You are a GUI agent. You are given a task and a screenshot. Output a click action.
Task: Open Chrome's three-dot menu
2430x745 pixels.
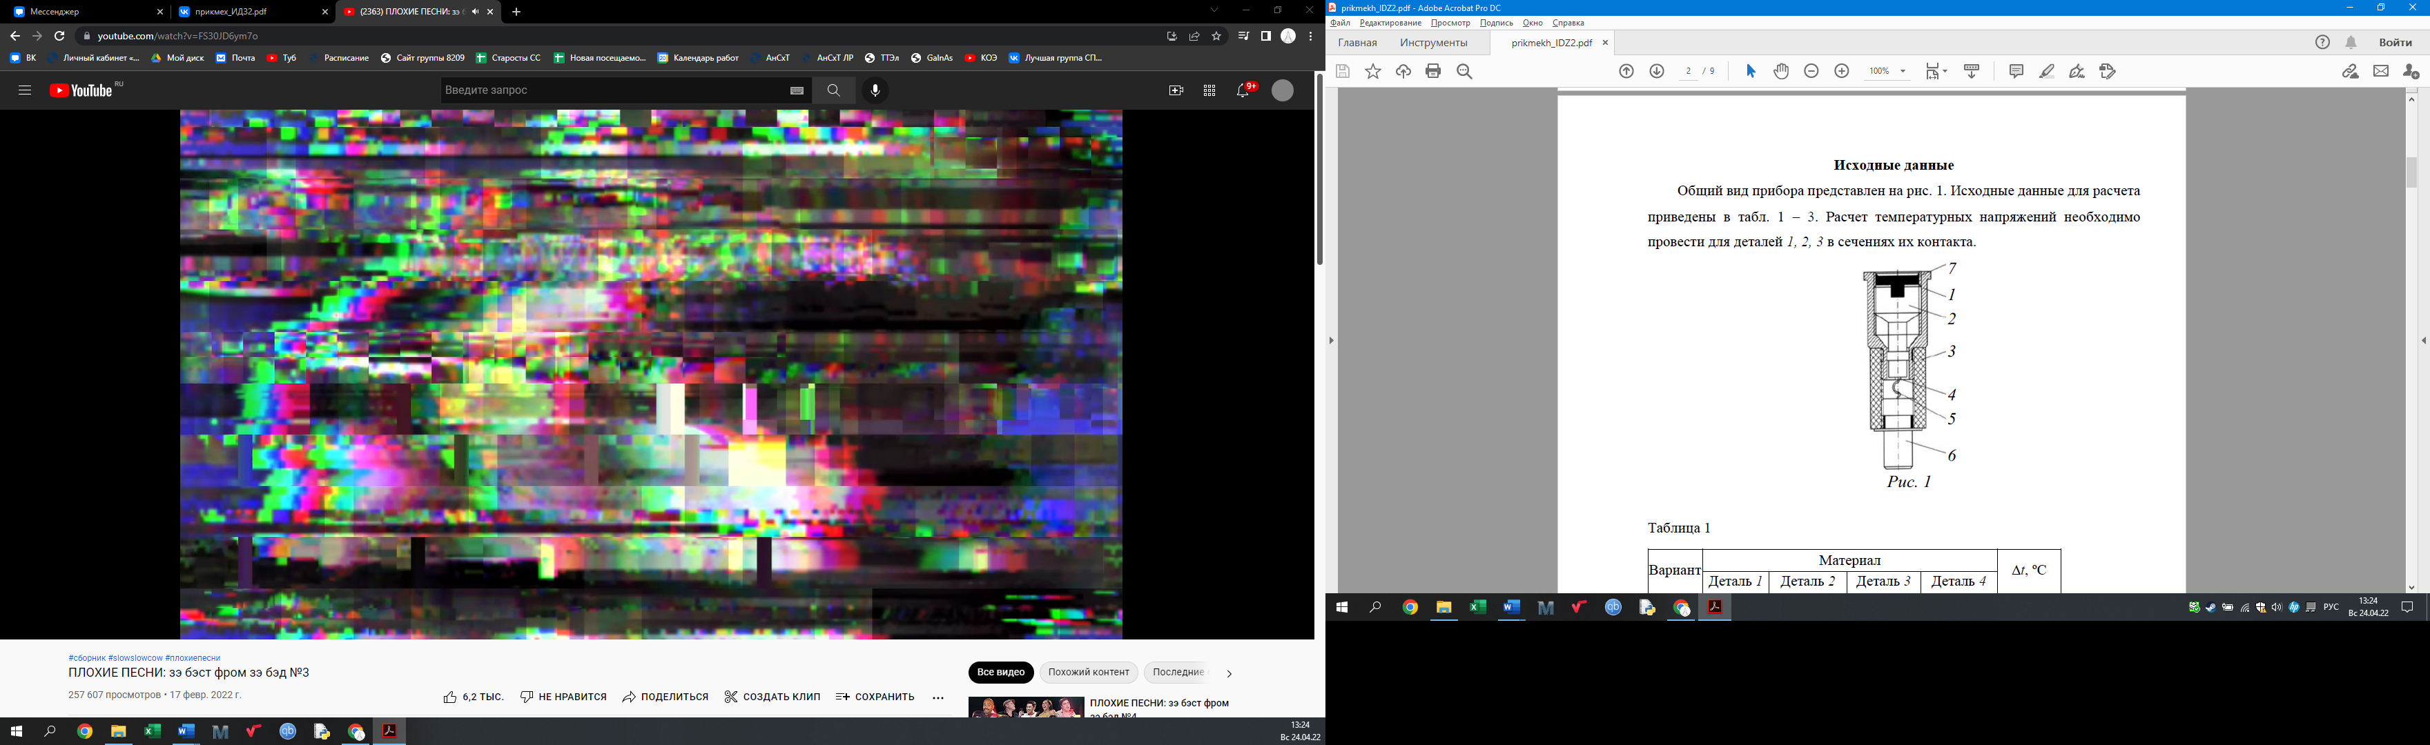click(1310, 36)
